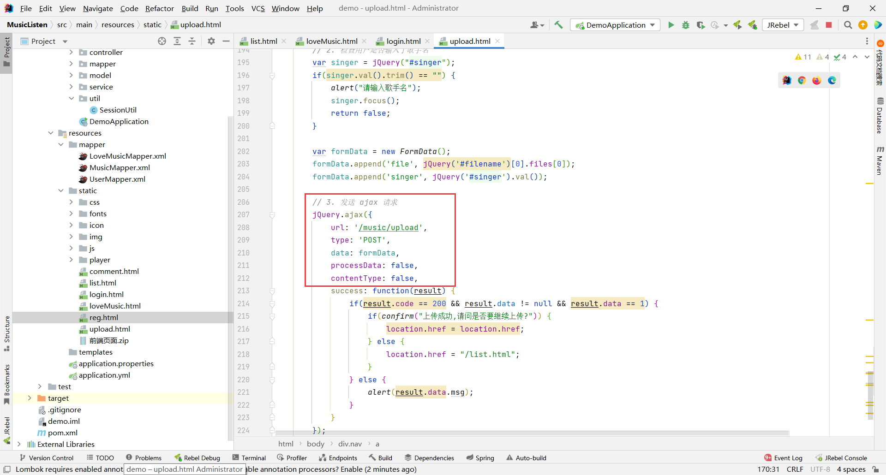Open the Refactor menu
Image resolution: width=886 pixels, height=475 pixels.
159,8
